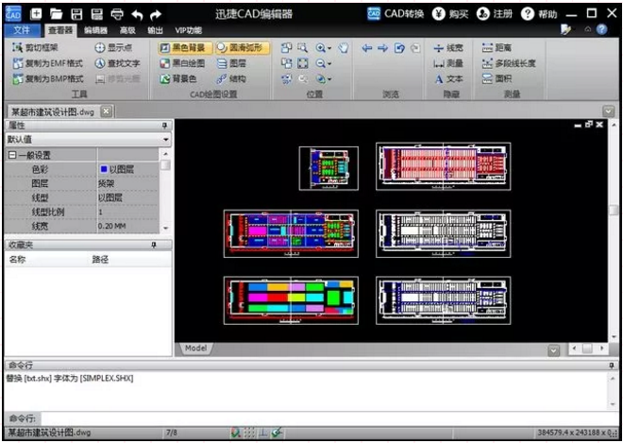Image resolution: width=623 pixels, height=443 pixels.
Task: Go to next view with right arrow
Action: (x=382, y=48)
